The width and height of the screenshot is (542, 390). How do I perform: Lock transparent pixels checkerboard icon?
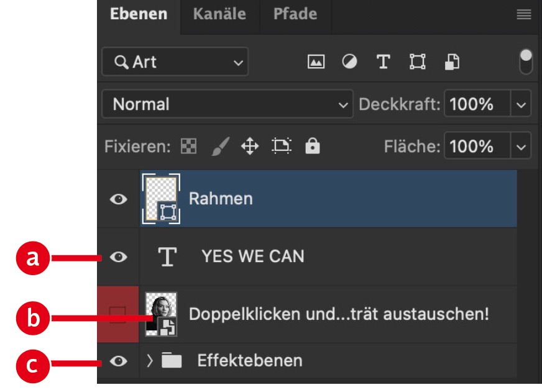click(x=188, y=147)
